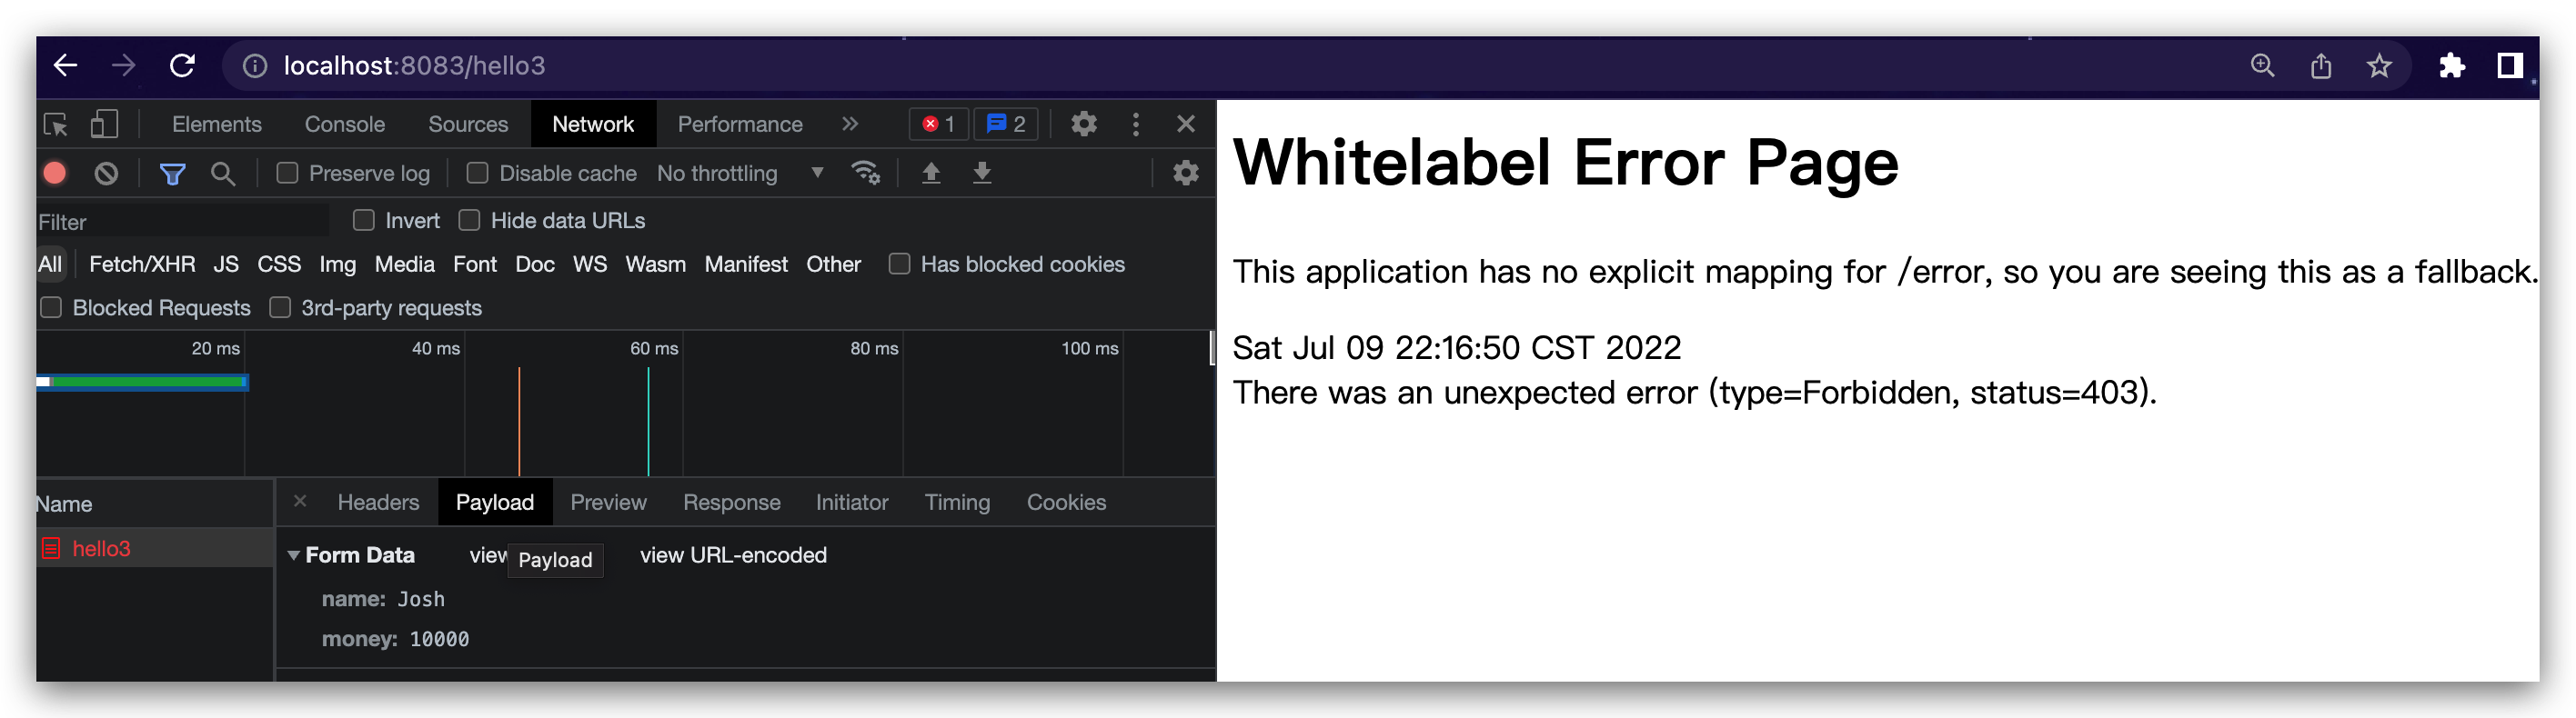Tick the Hide data URLs checkbox

469,221
